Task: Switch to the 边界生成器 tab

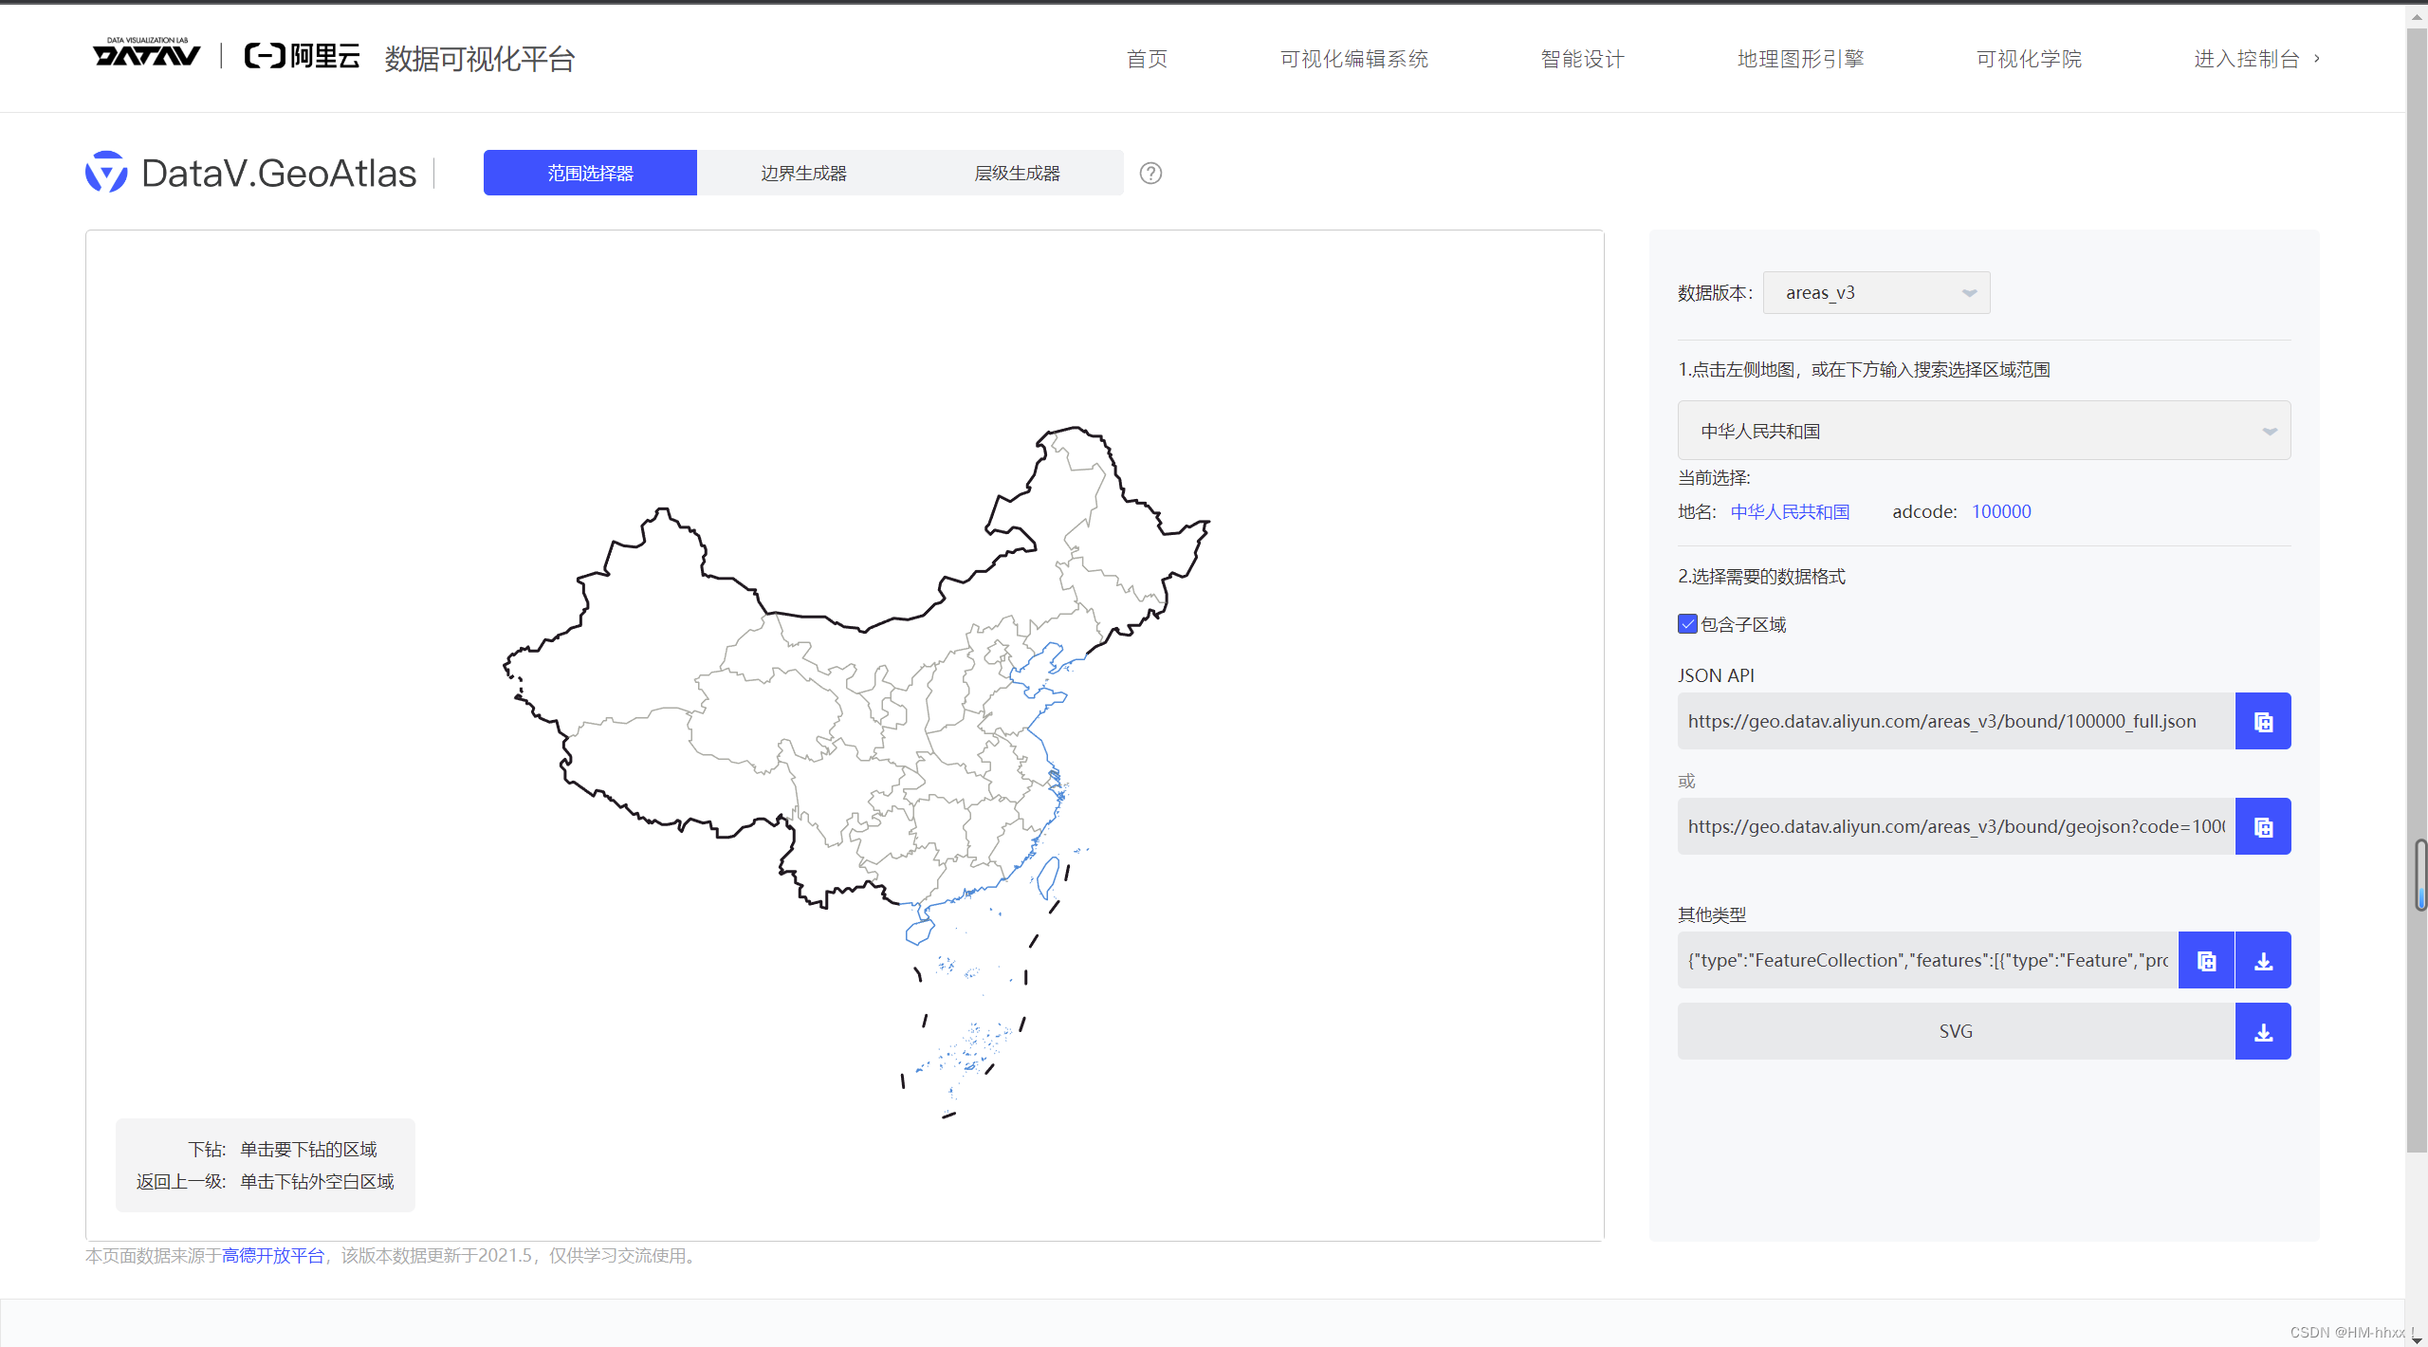Action: pyautogui.click(x=803, y=173)
